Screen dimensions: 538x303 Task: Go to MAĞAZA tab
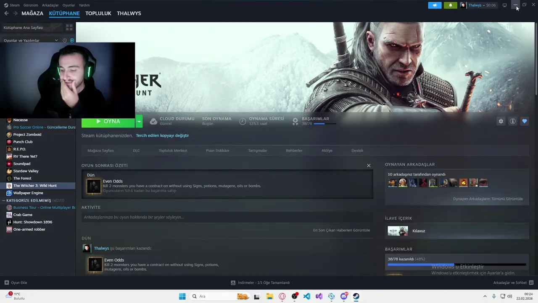coord(32,13)
